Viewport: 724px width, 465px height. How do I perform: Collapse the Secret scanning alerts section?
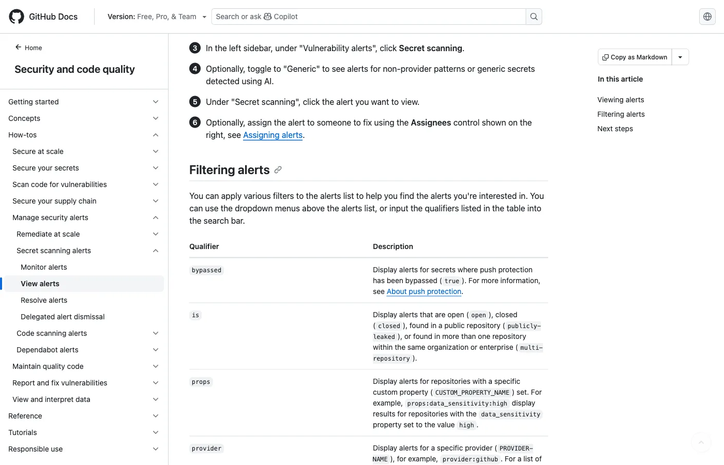[155, 251]
